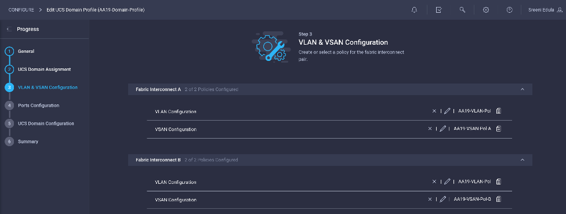Click the CONFIGURE breadcrumb link
The height and width of the screenshot is (214, 566).
click(x=21, y=10)
